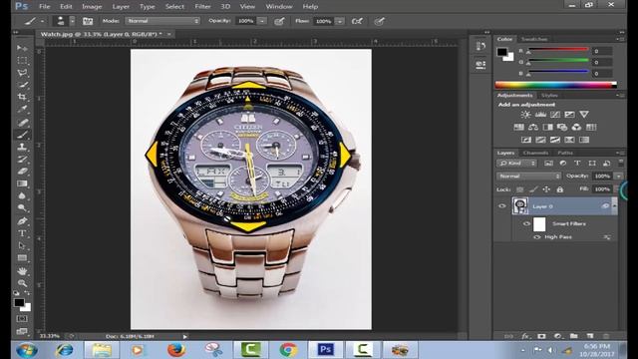
Task: Toggle Layer 0 visibility eye
Action: tap(502, 206)
